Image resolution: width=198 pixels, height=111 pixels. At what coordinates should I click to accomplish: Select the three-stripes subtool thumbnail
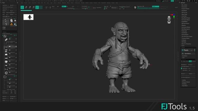[6, 51]
